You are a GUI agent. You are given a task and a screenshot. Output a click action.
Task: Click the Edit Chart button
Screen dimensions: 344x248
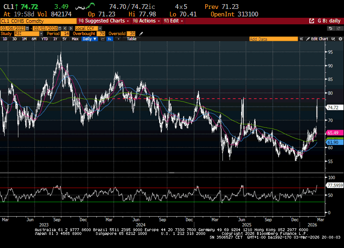tap(319, 39)
